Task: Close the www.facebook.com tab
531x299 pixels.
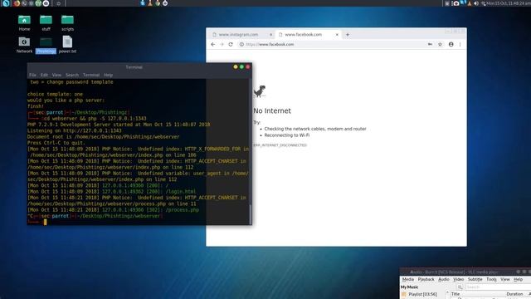Action: click(337, 35)
